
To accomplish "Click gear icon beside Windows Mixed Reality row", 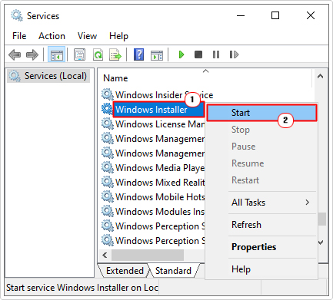I will [x=108, y=182].
